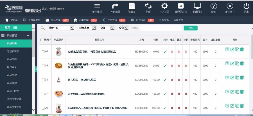This screenshot has width=253, height=116.
Task: Click the SKU cell ECS000037
Action: [x=141, y=94]
